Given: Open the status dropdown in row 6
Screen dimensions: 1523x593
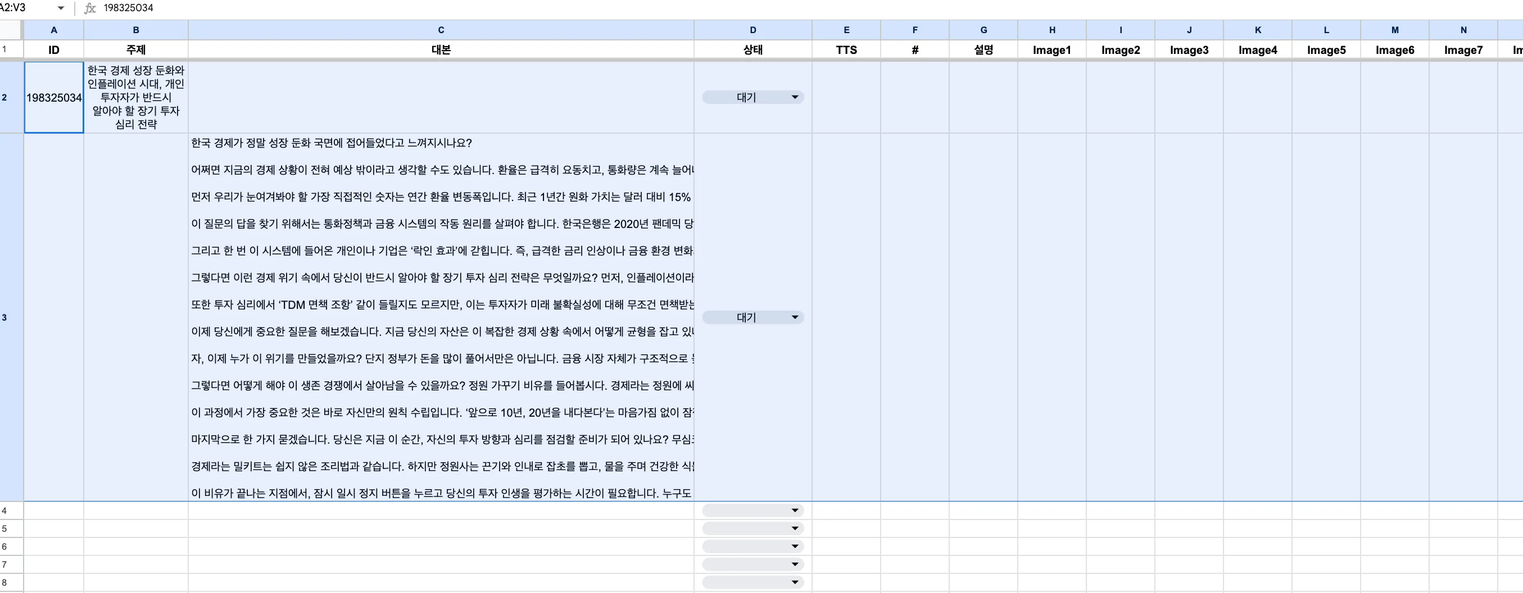Looking at the screenshot, I should 794,546.
